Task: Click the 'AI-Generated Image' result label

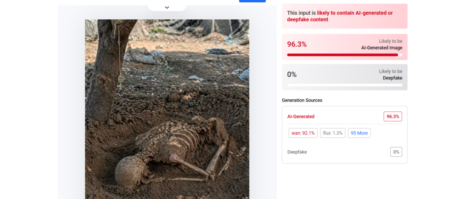Action: coord(382,48)
